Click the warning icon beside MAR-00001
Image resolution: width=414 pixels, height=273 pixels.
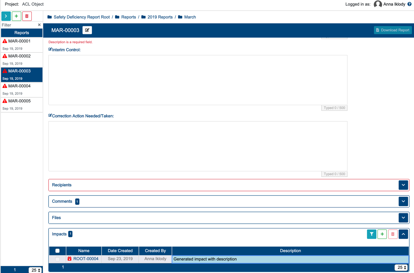(x=5, y=41)
